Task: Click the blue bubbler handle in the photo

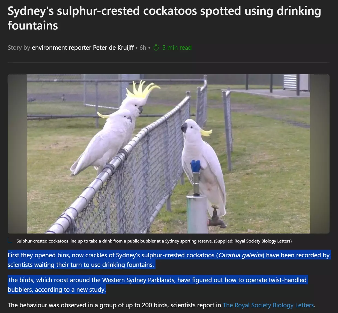Action: click(x=195, y=166)
